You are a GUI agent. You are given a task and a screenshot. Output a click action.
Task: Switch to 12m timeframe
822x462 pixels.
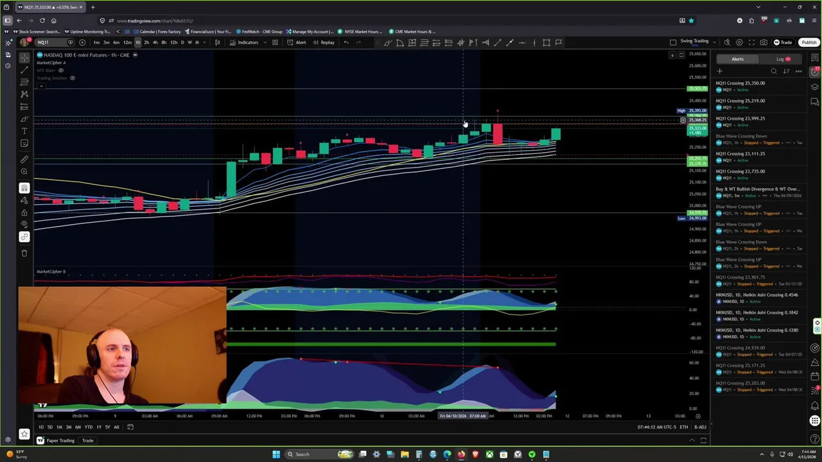[127, 42]
